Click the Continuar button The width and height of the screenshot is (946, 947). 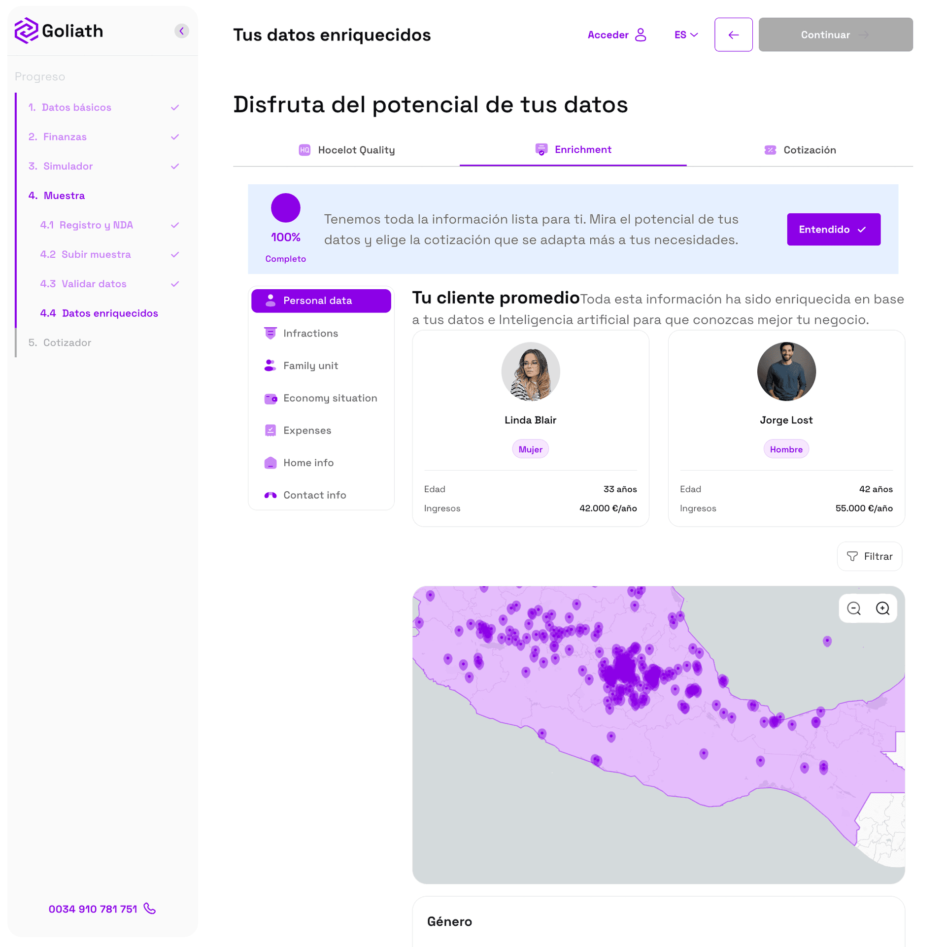[835, 34]
